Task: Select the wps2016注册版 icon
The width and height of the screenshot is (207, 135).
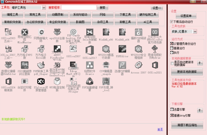Action: [x=57, y=32]
